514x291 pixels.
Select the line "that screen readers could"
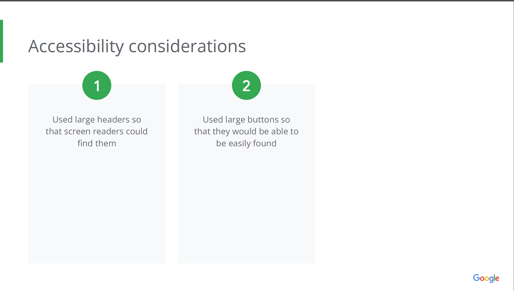tap(97, 131)
